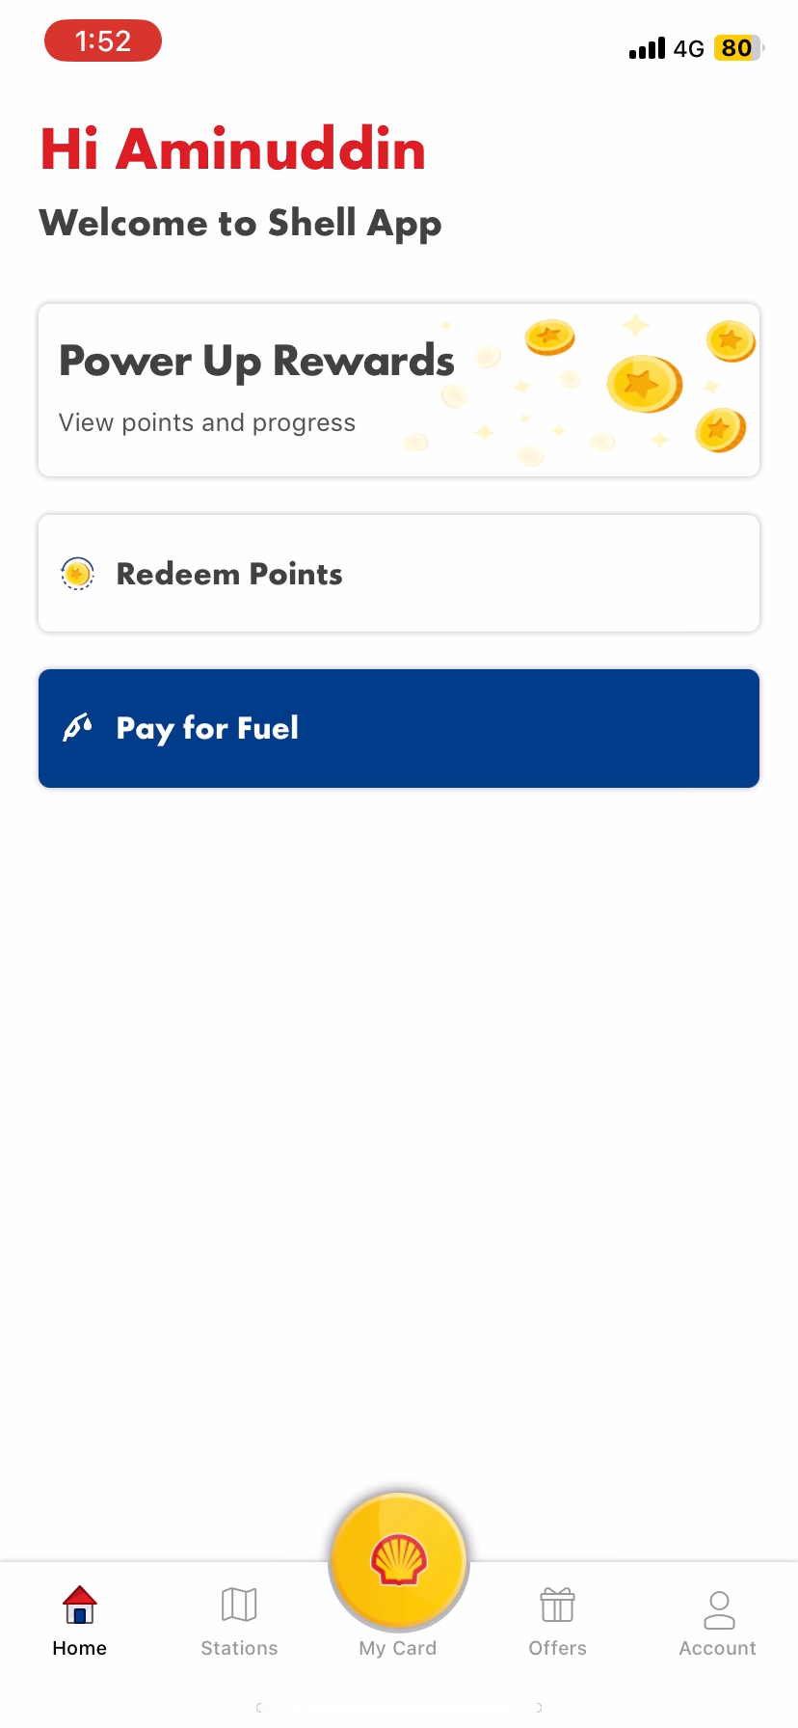Open the Stations map icon

(239, 1605)
